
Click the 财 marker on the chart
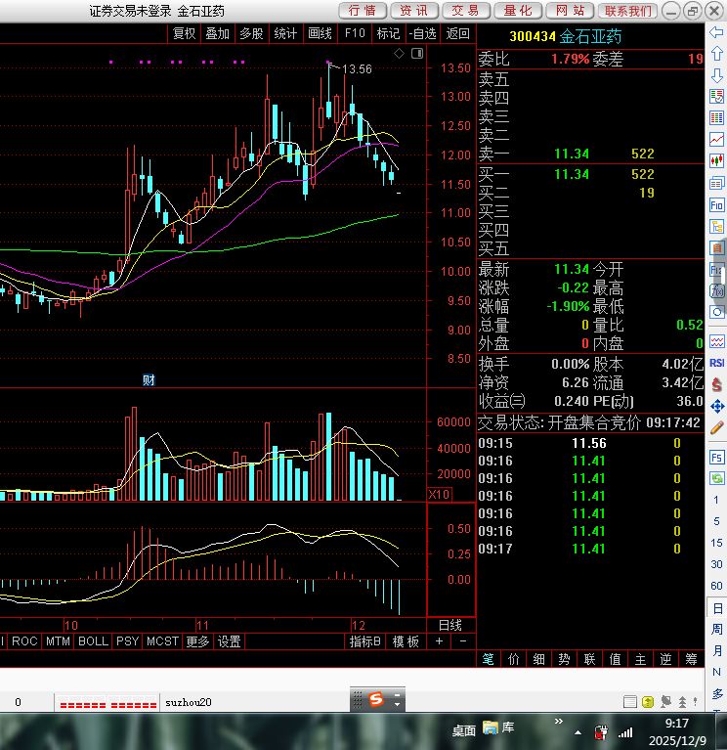150,379
